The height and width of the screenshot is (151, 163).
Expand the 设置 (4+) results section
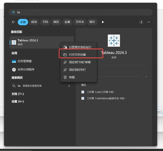point(18,101)
